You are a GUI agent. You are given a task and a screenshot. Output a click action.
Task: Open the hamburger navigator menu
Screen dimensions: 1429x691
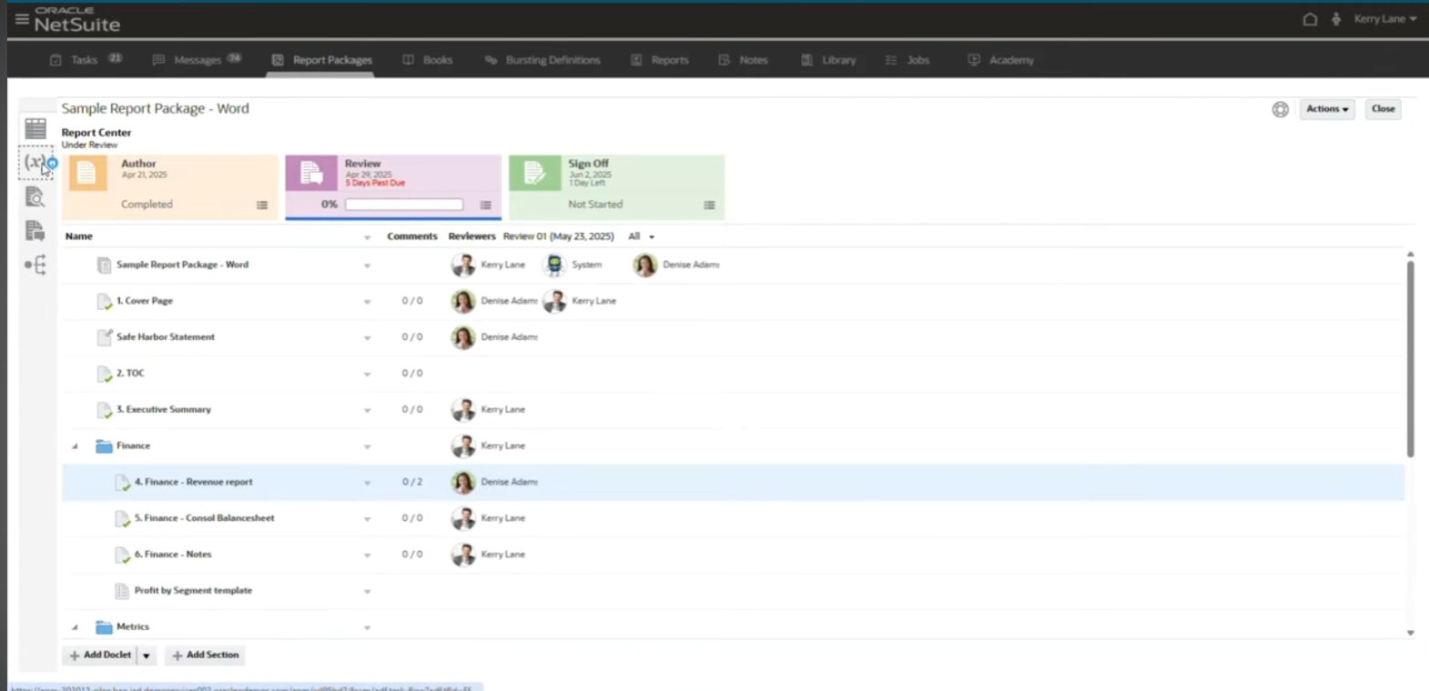(22, 18)
